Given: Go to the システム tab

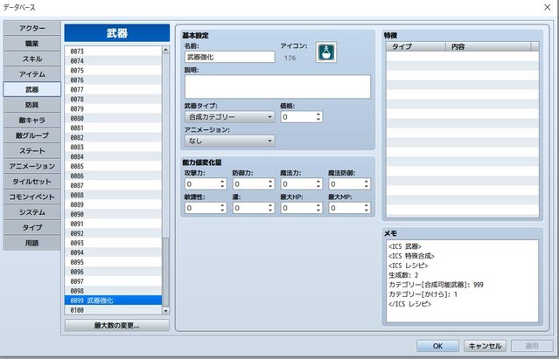Looking at the screenshot, I should pos(32,211).
